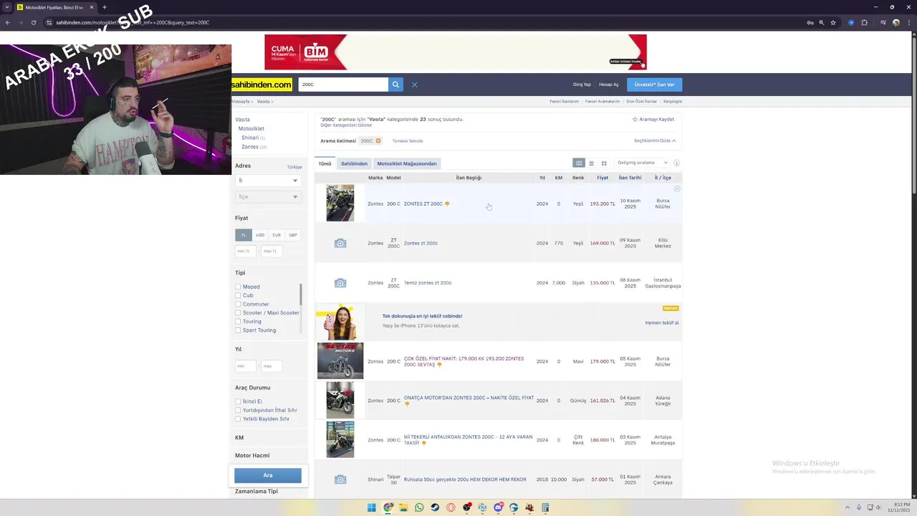The image size is (917, 516).
Task: Click the sorting info icon
Action: (x=676, y=163)
